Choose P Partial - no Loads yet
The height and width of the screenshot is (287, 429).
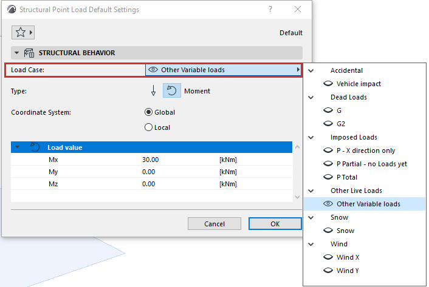(372, 164)
